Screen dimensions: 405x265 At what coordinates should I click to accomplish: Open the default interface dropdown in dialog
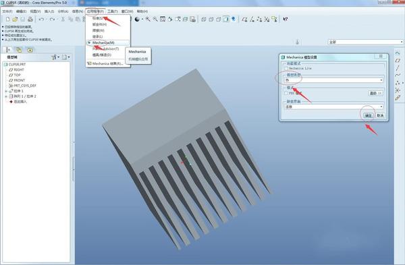click(333, 107)
